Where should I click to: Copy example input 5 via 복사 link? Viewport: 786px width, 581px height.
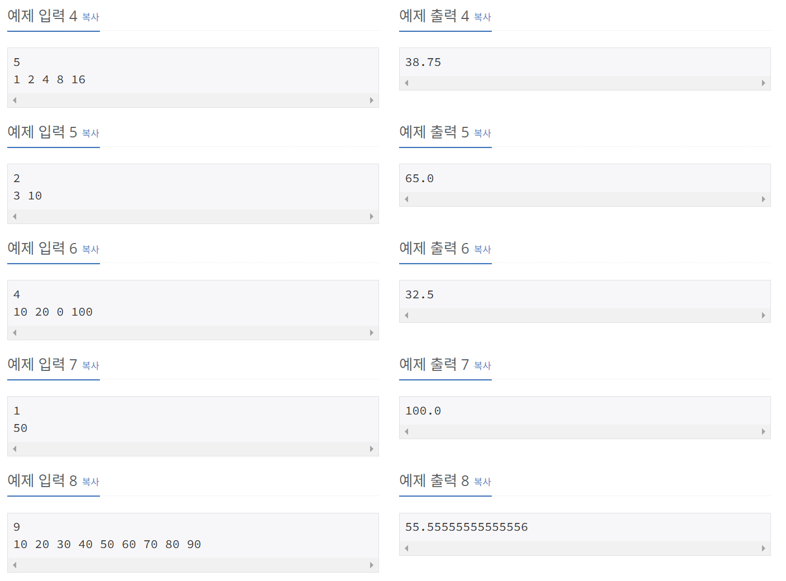pyautogui.click(x=90, y=134)
